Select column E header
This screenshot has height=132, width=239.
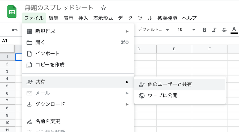(174, 49)
